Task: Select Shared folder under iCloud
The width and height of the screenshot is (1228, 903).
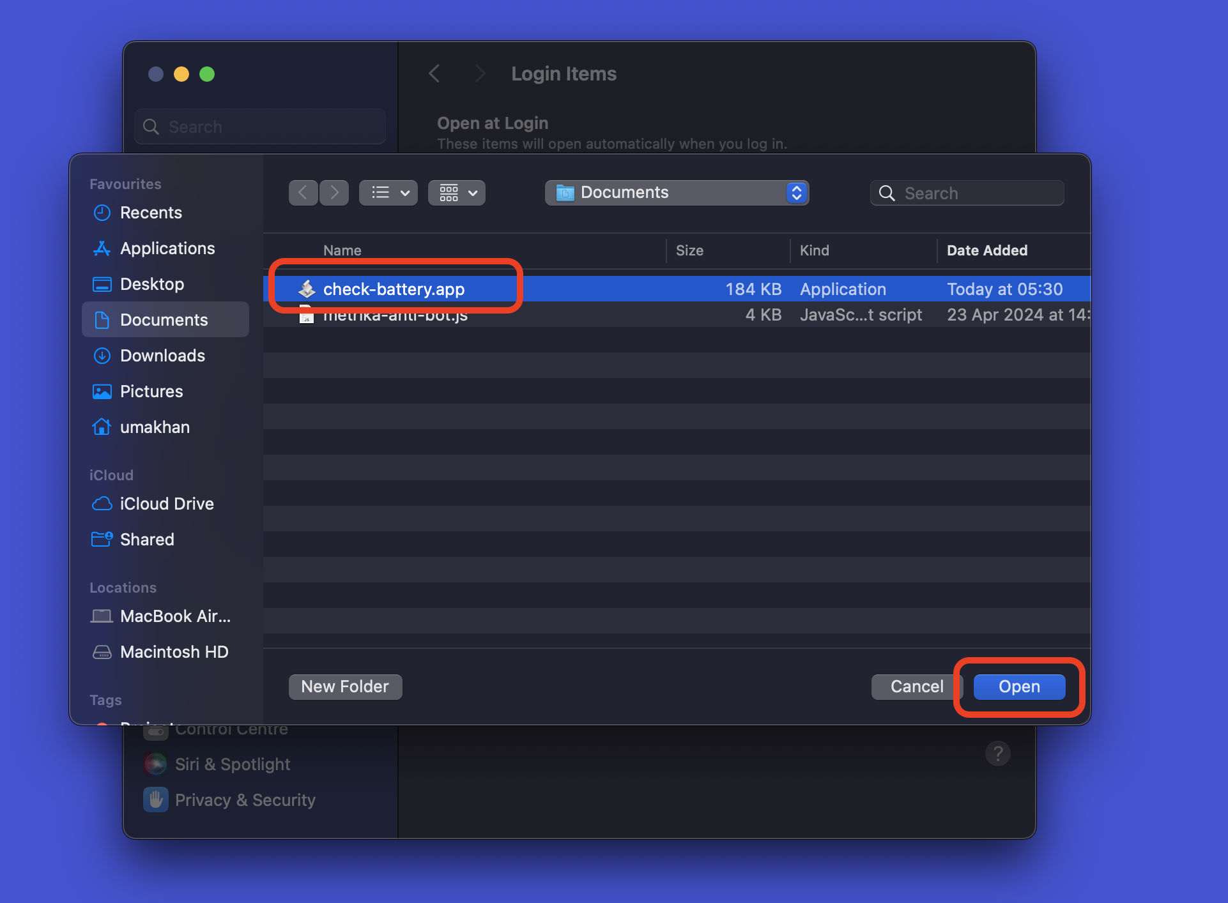Action: (147, 540)
